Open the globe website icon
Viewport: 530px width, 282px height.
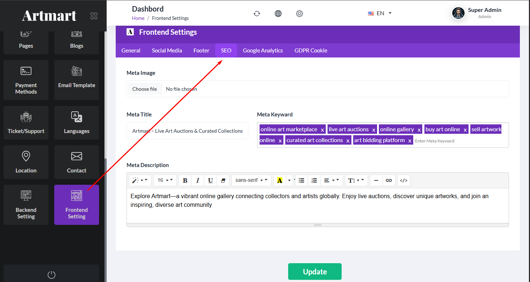(x=278, y=13)
